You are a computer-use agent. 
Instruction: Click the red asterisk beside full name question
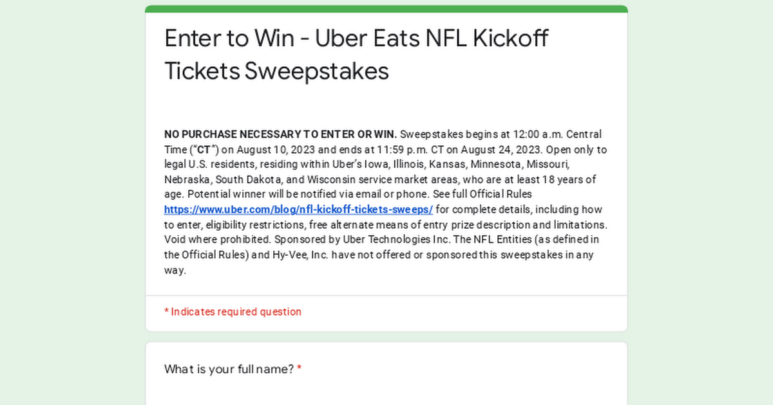300,369
